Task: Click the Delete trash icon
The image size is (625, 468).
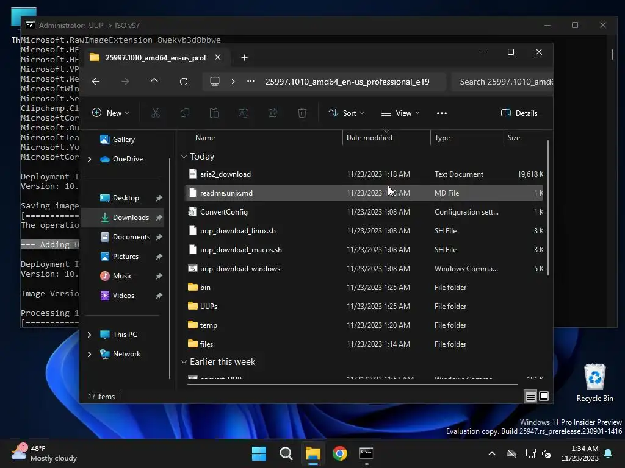Action: [302, 113]
